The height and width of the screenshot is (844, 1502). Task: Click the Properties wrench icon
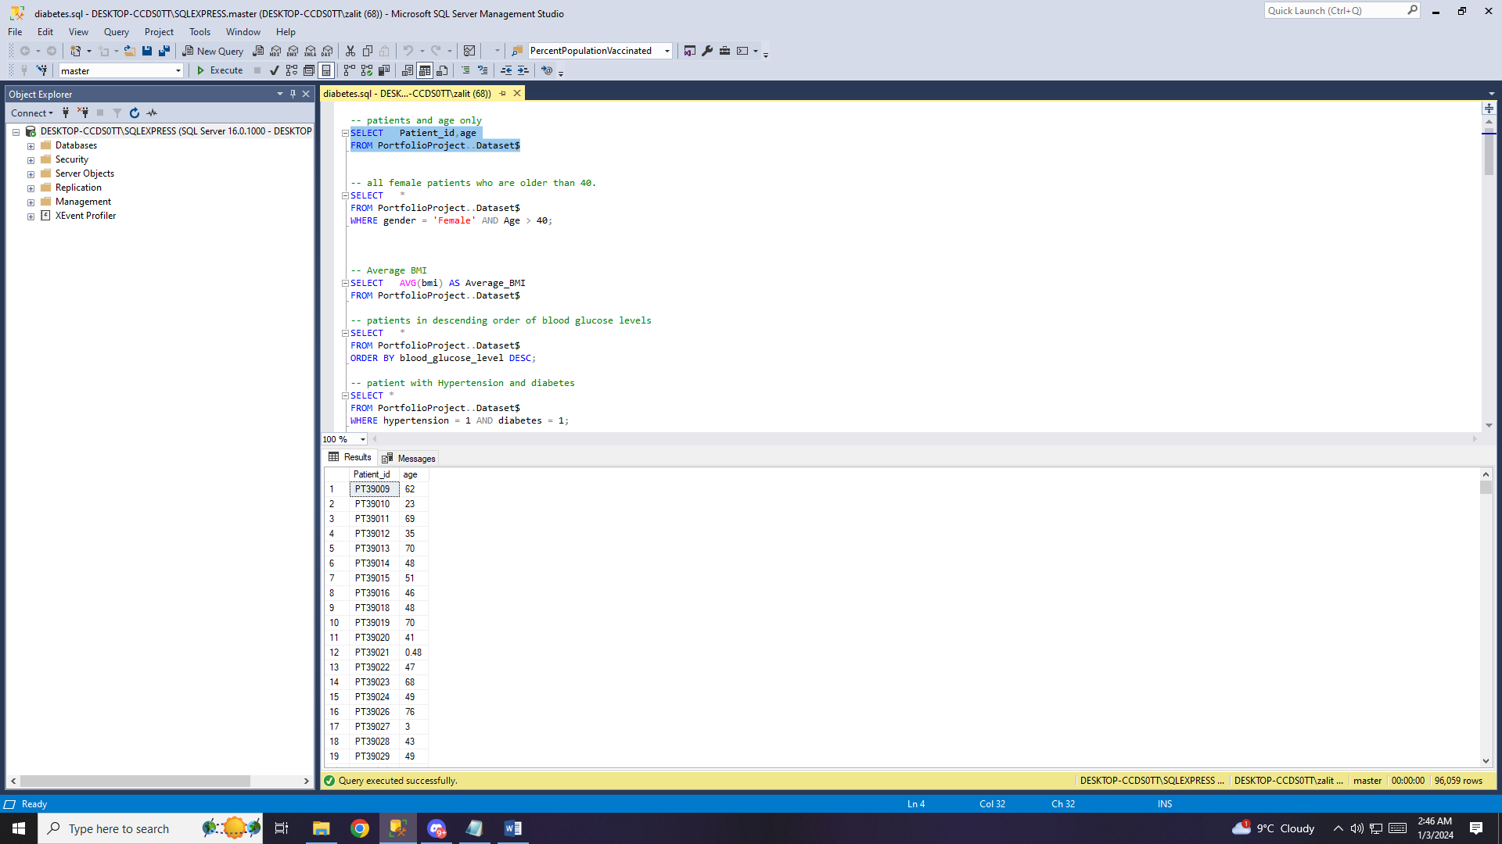tap(707, 51)
